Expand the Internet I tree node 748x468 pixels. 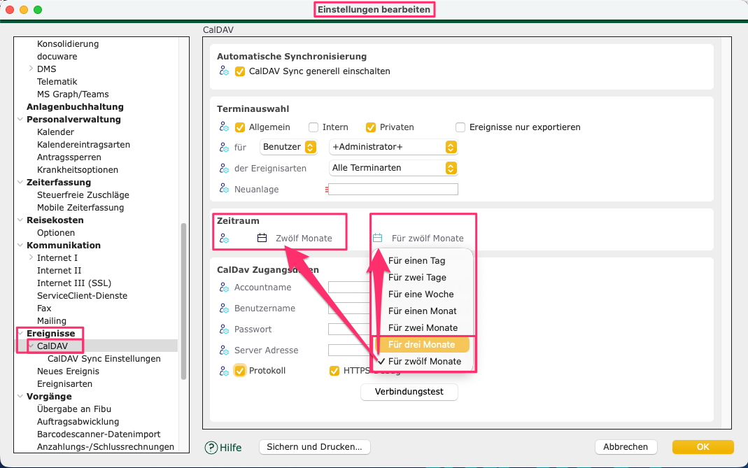31,257
